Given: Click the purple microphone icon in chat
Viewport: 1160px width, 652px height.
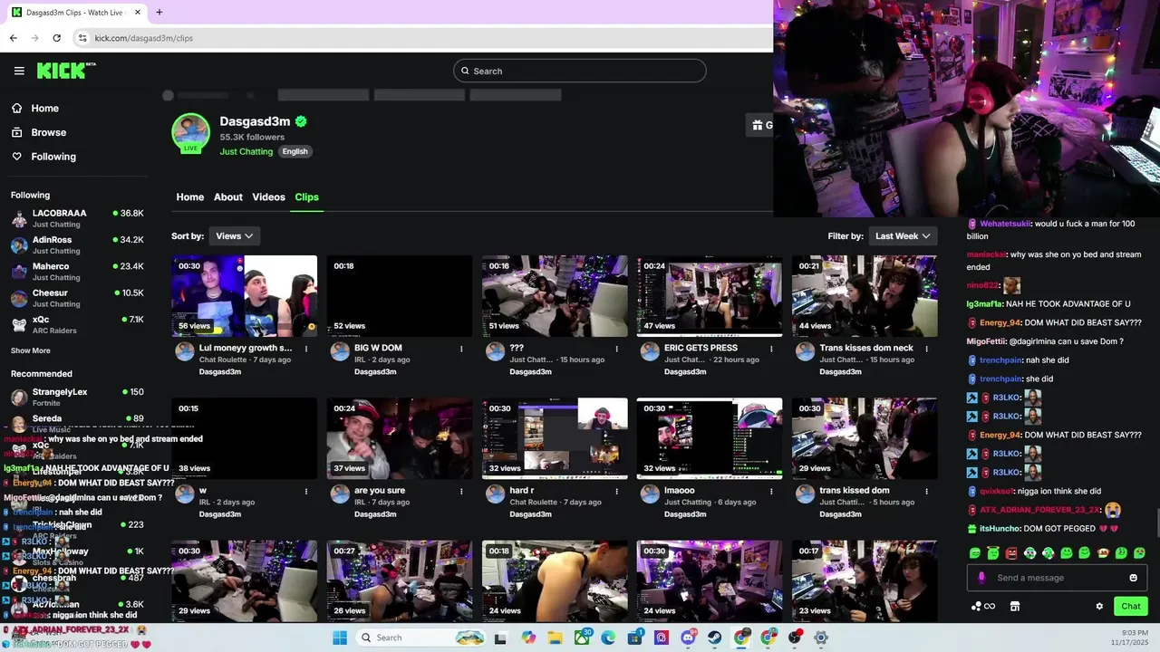Looking at the screenshot, I should 981,578.
